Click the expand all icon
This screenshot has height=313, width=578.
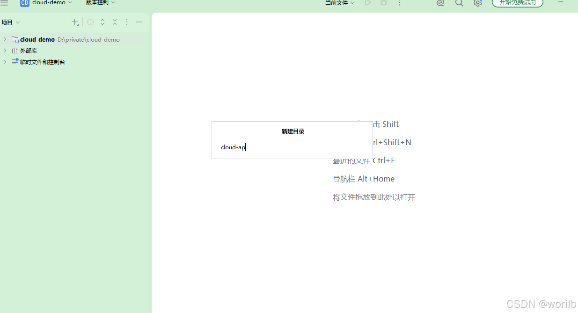pos(102,22)
